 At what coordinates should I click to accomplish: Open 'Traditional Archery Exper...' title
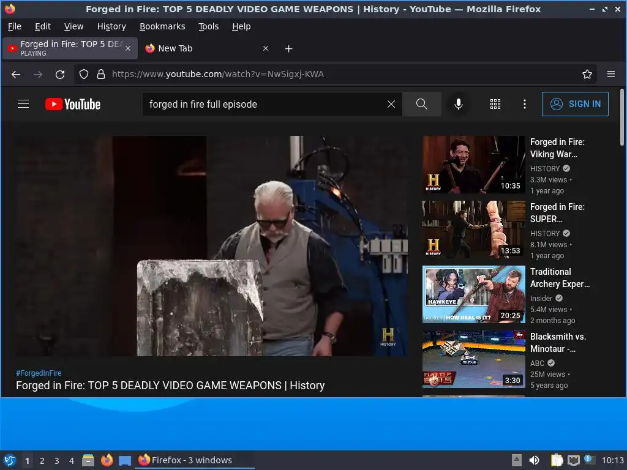560,278
